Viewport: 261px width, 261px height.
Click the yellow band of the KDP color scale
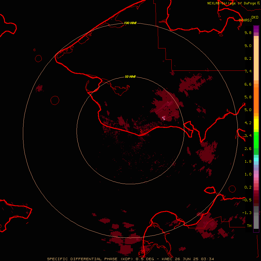[256, 124]
